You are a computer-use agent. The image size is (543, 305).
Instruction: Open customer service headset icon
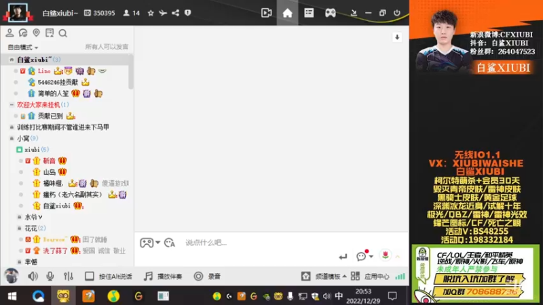click(x=23, y=33)
